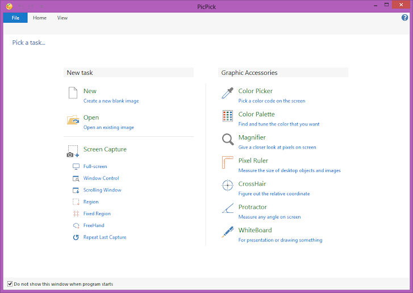Click the Do not show this window label

click(x=63, y=284)
